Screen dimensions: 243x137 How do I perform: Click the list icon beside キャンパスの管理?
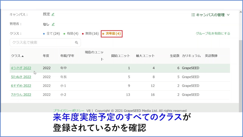click(193, 15)
